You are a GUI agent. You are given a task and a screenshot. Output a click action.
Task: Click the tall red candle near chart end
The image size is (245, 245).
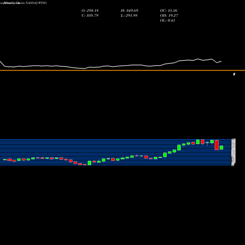217,145
